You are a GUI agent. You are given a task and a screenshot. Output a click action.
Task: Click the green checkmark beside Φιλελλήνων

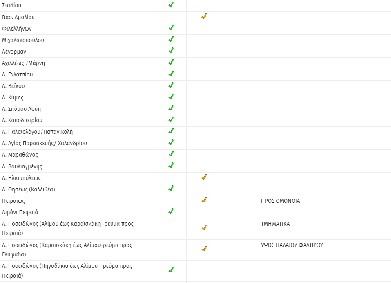coord(171,28)
